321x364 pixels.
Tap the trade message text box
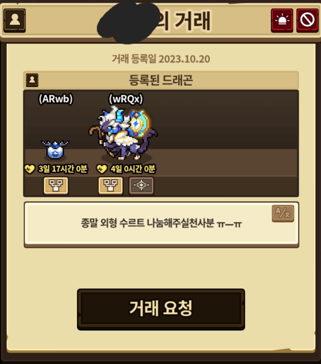pos(161,224)
